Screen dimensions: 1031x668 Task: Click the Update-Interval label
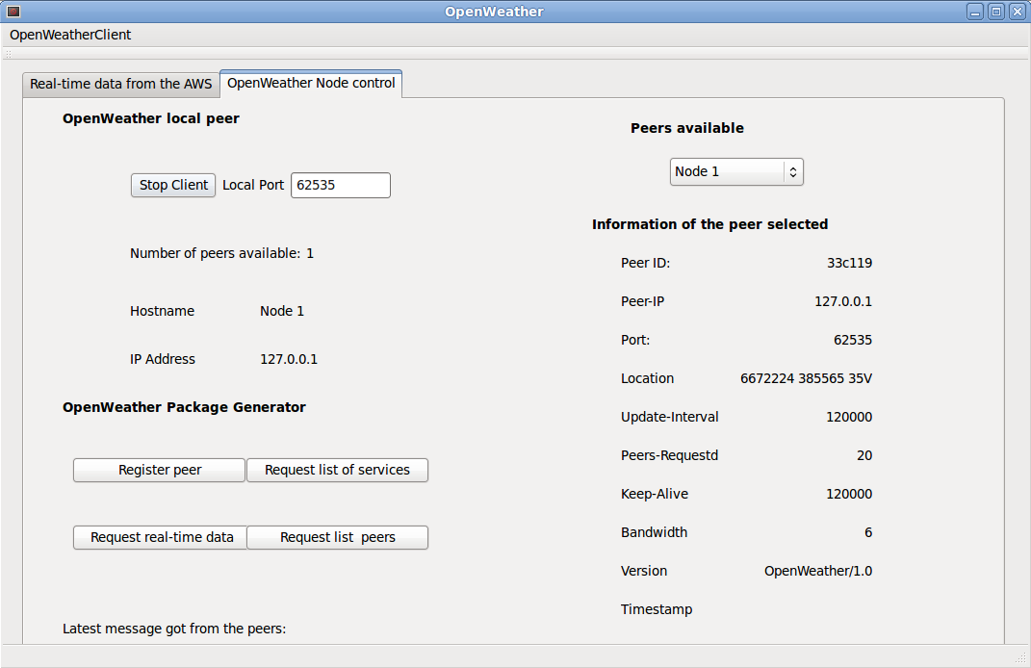[670, 417]
